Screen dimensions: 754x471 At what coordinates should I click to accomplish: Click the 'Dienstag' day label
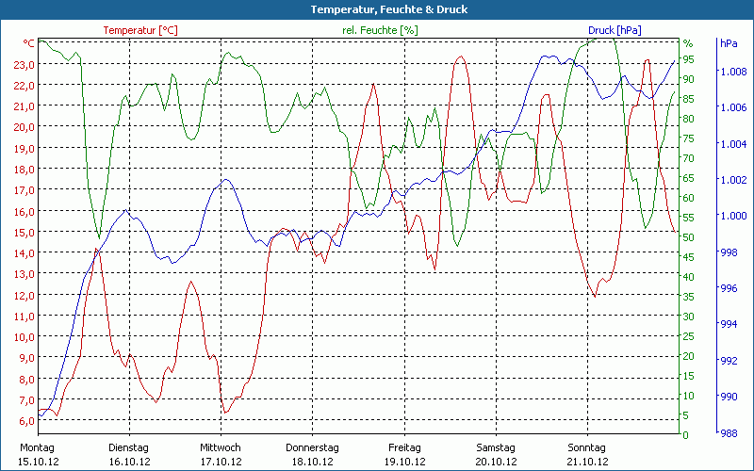128,448
